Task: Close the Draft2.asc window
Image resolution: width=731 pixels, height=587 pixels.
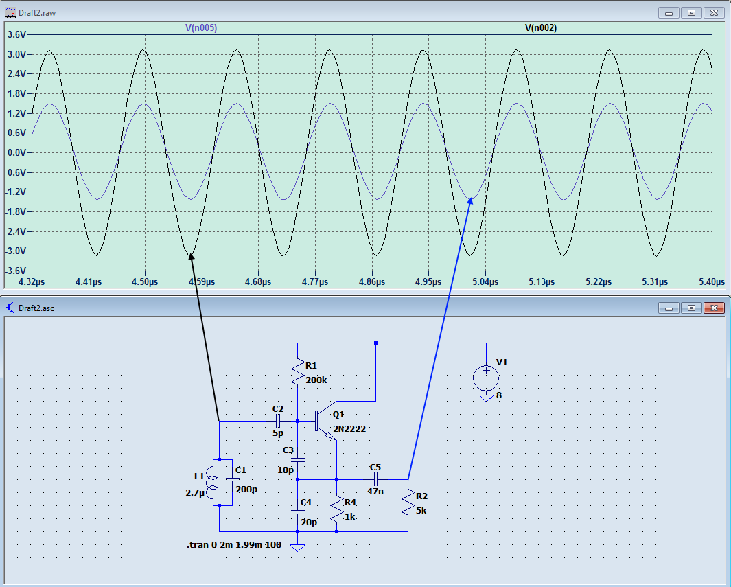Action: tap(714, 308)
